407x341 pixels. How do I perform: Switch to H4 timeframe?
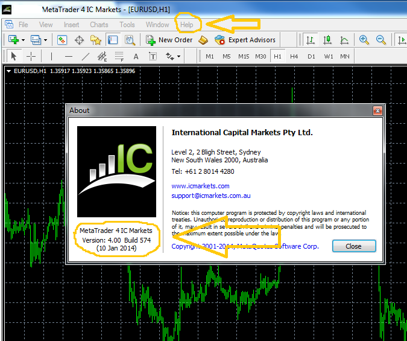294,56
